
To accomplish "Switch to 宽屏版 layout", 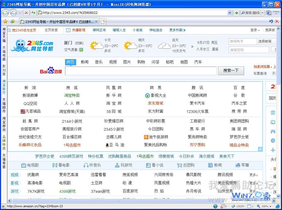I will 270,30.
